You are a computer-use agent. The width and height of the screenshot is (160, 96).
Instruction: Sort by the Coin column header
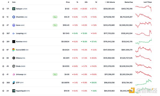[14, 2]
